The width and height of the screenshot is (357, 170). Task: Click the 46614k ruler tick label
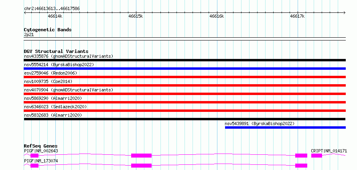coord(55,16)
